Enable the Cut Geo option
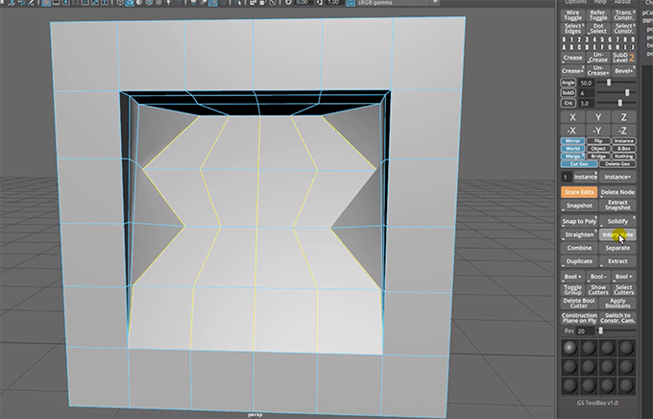The image size is (653, 419). click(x=579, y=163)
